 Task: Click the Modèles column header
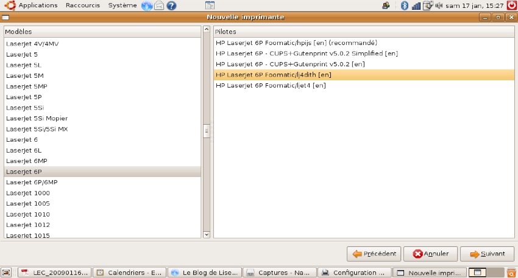tap(102, 31)
